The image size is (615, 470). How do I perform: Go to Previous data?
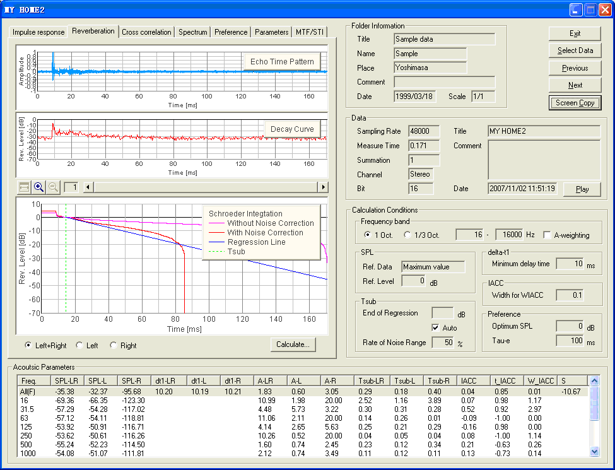point(575,68)
